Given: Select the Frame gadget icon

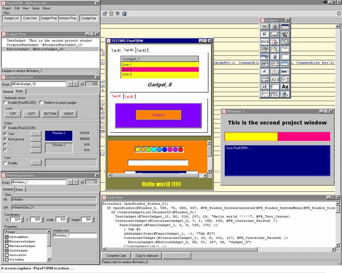Looking at the screenshot, I should (285, 49).
